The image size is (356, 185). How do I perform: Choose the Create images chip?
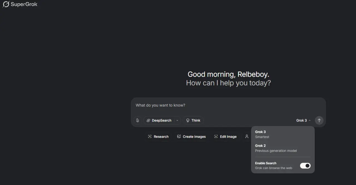[x=191, y=136]
